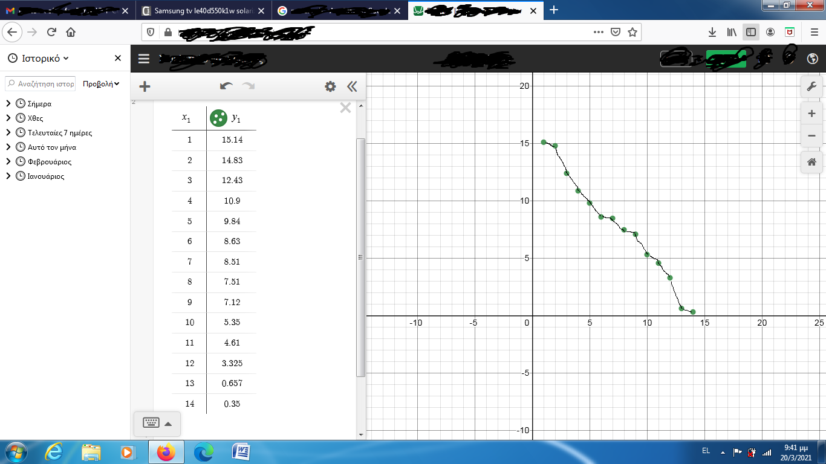Image resolution: width=826 pixels, height=464 pixels.
Task: Undo the last calculator action
Action: click(x=226, y=86)
